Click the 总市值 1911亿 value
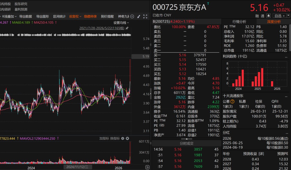 click(248, 50)
